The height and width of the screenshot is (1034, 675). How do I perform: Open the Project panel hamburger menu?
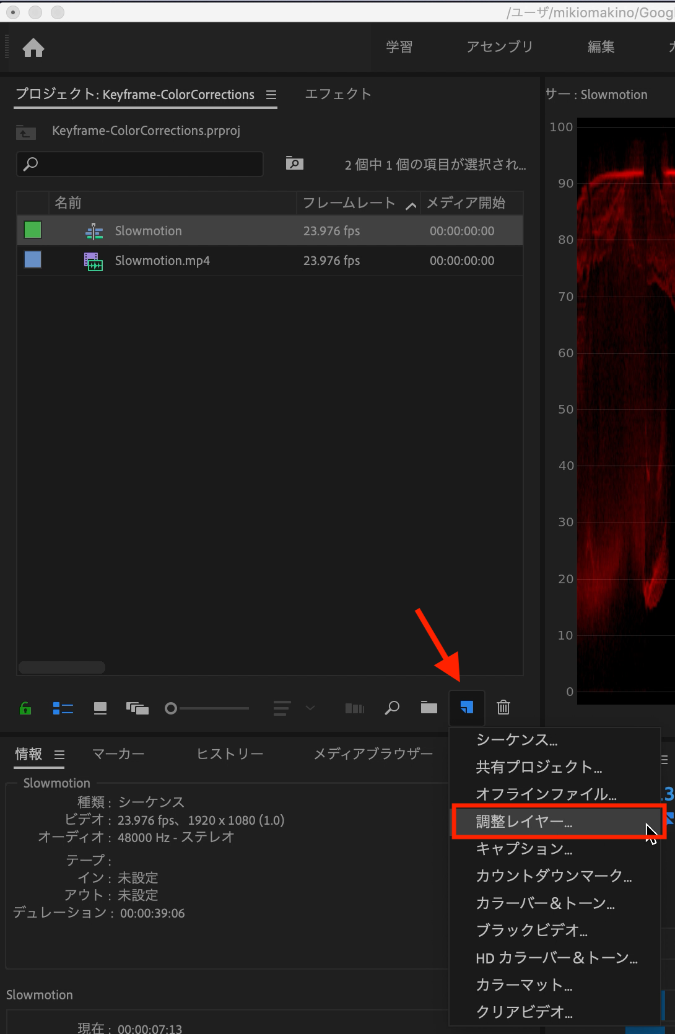point(271,95)
